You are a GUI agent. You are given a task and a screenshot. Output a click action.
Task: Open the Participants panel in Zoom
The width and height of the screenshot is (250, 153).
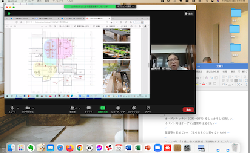click(x=73, y=108)
